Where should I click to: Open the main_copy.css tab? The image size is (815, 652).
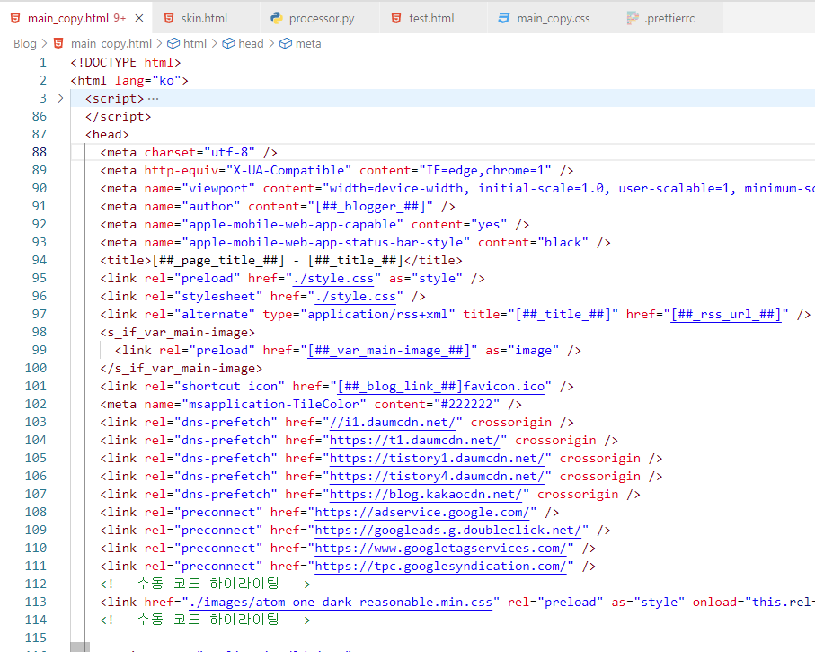click(552, 18)
